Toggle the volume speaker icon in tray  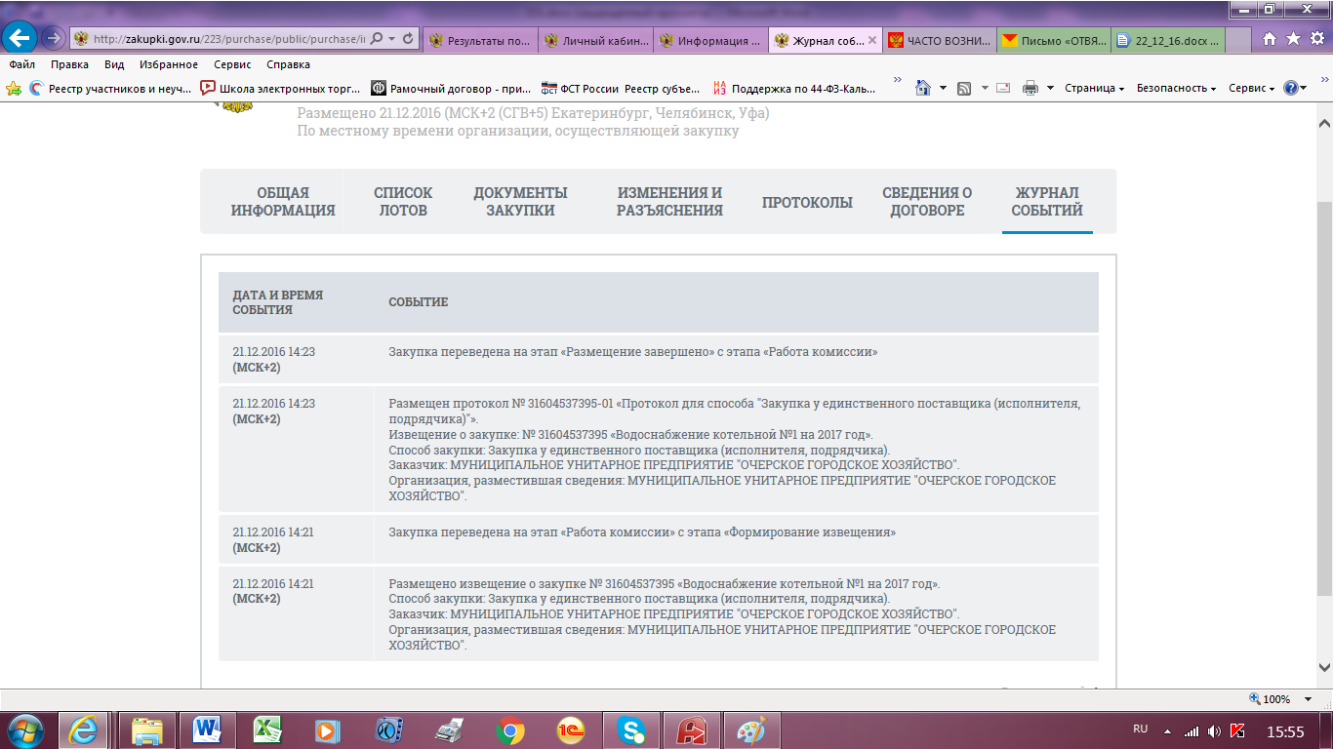(x=1214, y=730)
